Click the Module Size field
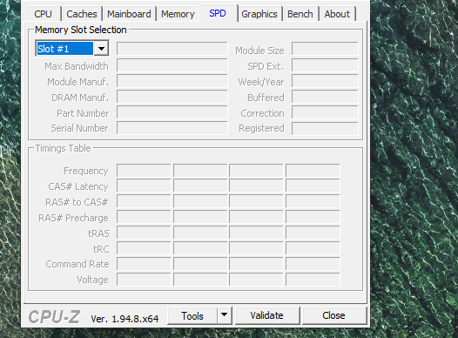This screenshot has height=338, width=458. [x=325, y=49]
